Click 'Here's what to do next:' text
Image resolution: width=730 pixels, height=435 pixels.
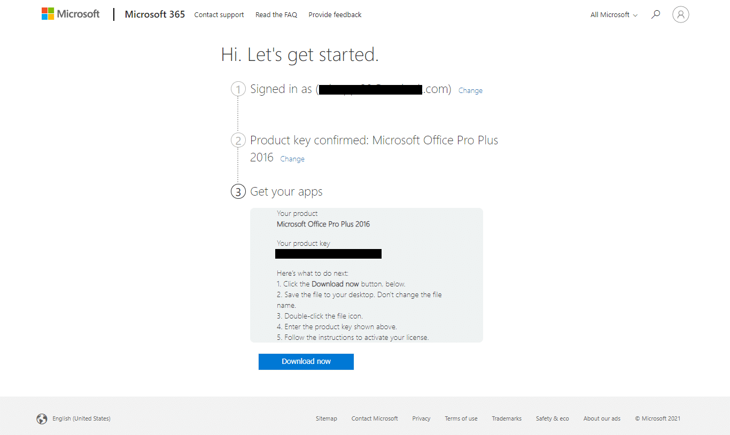(x=313, y=274)
